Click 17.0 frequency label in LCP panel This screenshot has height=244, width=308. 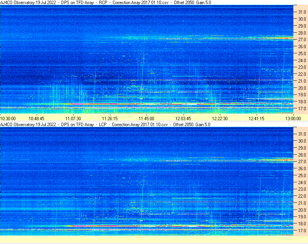[302, 231]
